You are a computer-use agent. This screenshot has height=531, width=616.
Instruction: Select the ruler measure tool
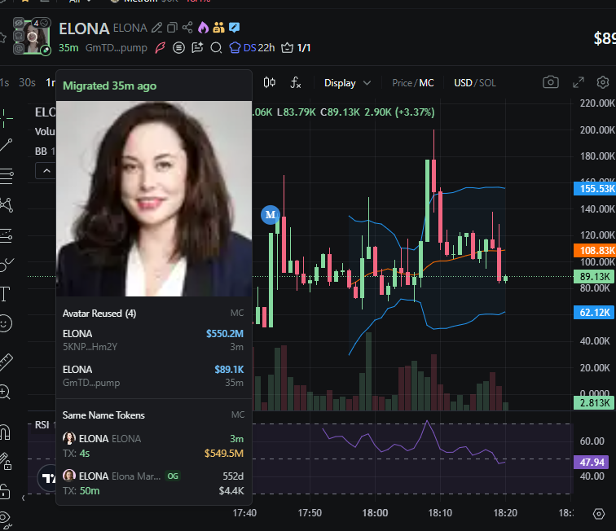(x=7, y=362)
